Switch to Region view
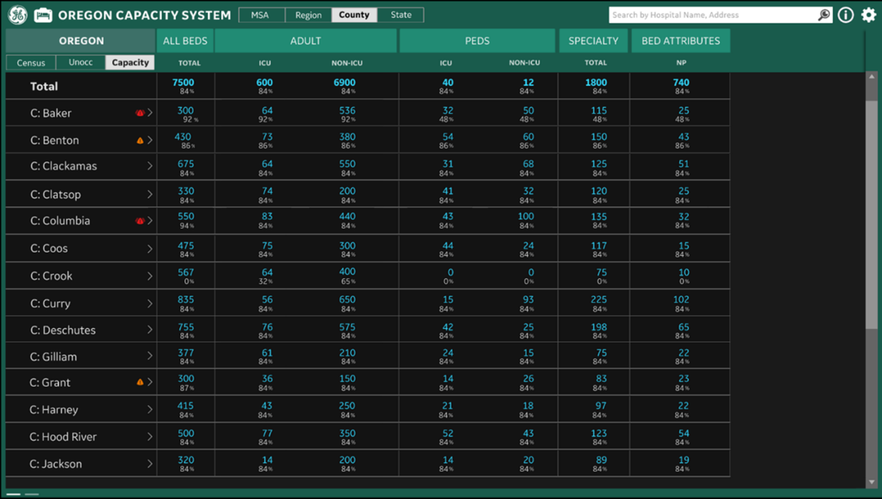Viewport: 882px width, 499px height. [308, 15]
